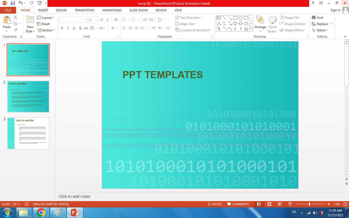Click fit slide to window icon

(x=345, y=204)
